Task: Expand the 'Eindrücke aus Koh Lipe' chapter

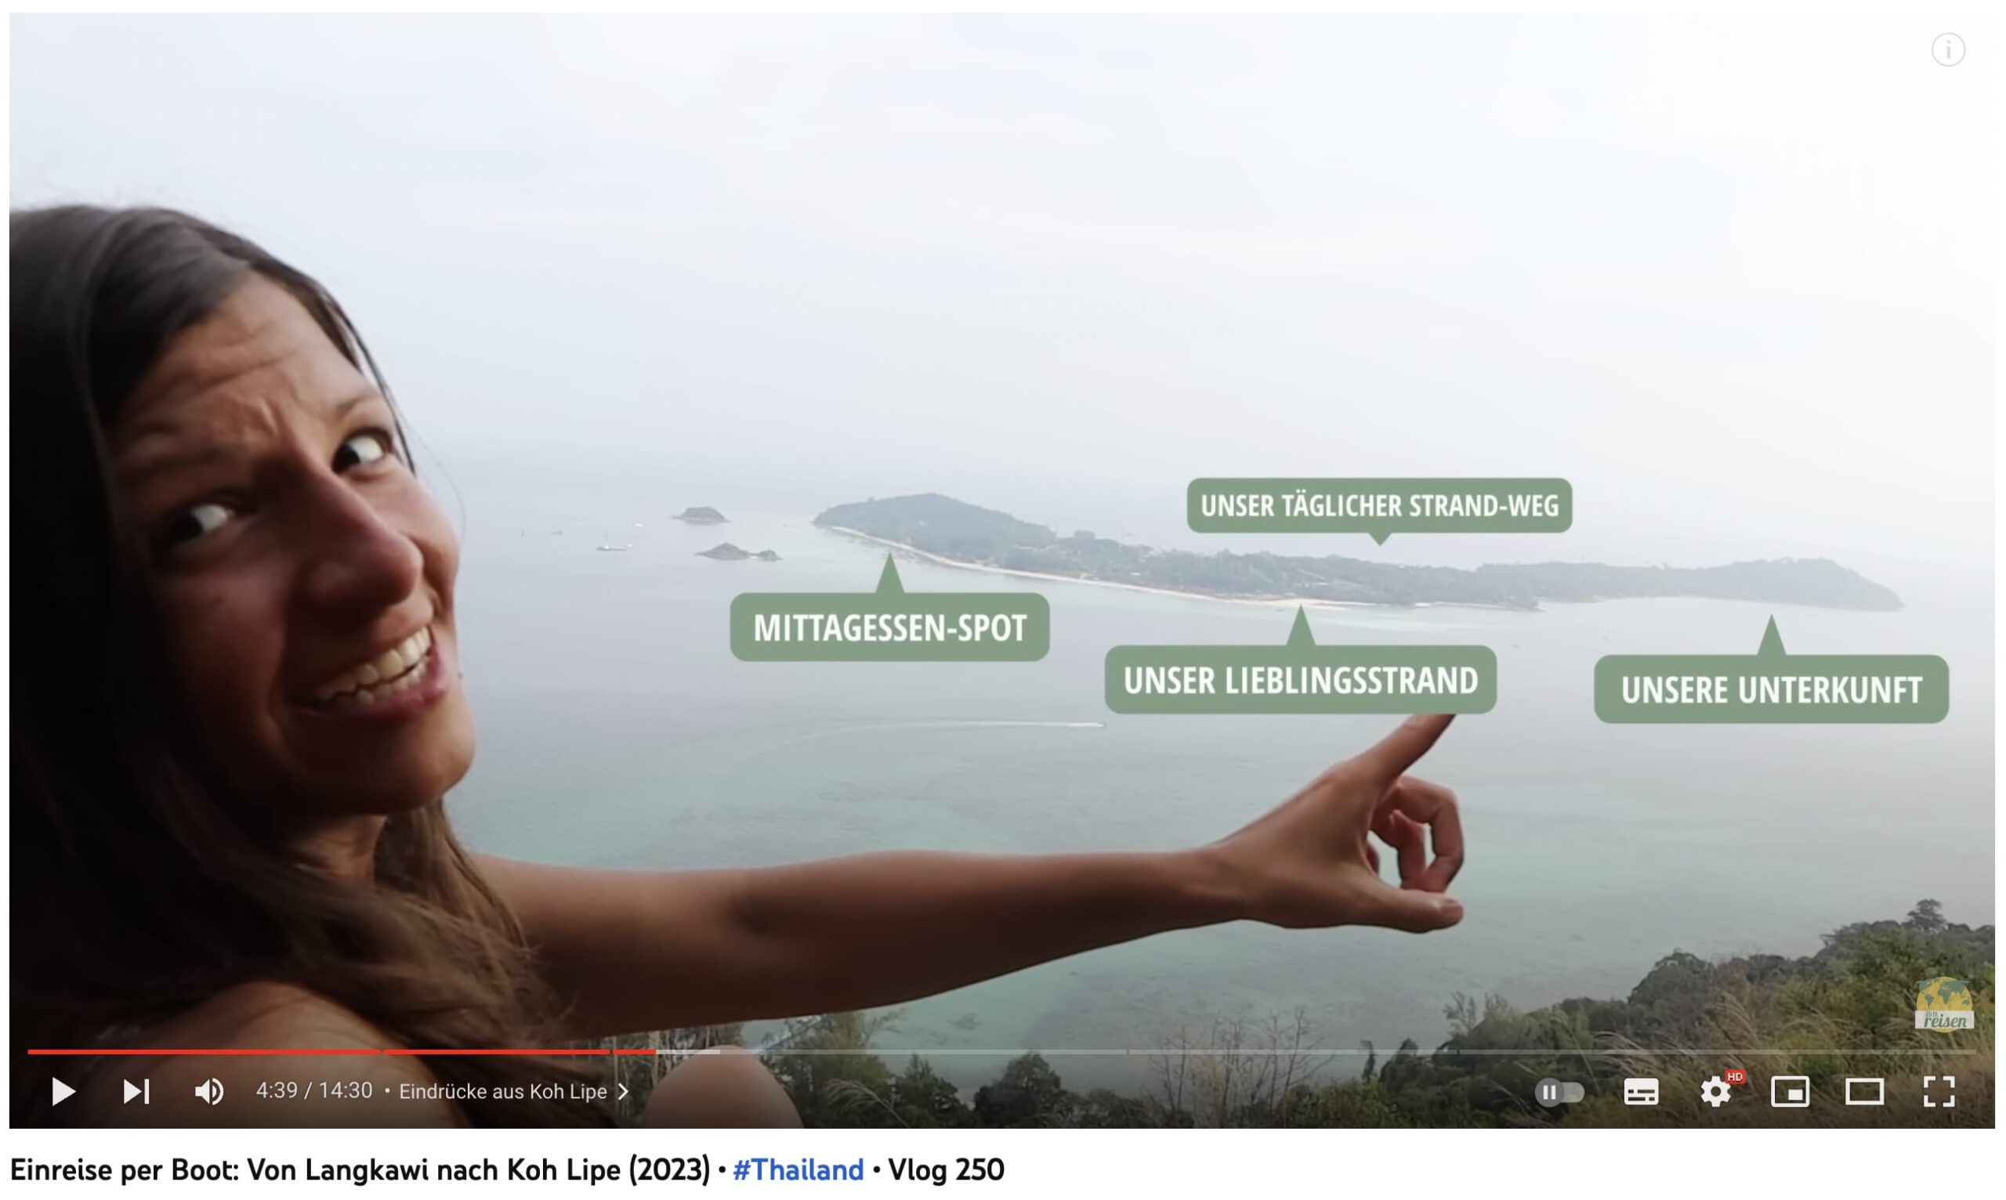Action: 503,1092
